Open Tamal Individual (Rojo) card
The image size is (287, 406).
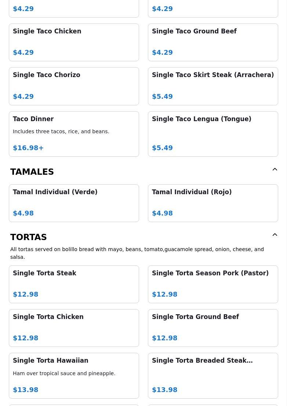click(x=213, y=203)
